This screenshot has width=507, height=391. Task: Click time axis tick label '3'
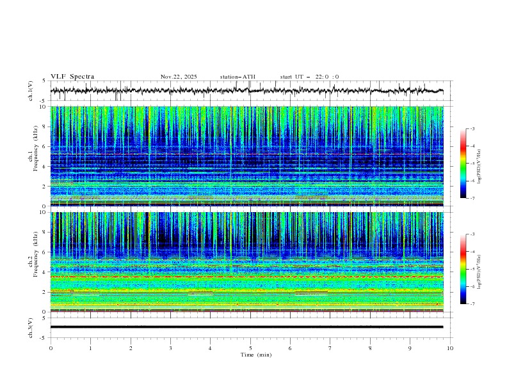(170, 348)
